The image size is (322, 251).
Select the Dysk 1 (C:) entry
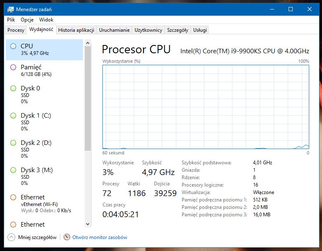point(44,122)
